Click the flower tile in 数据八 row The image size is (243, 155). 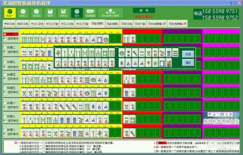tap(100, 133)
